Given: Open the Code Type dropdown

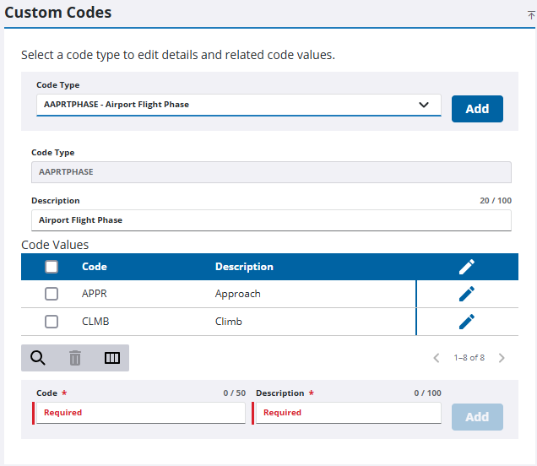Looking at the screenshot, I should coord(239,105).
